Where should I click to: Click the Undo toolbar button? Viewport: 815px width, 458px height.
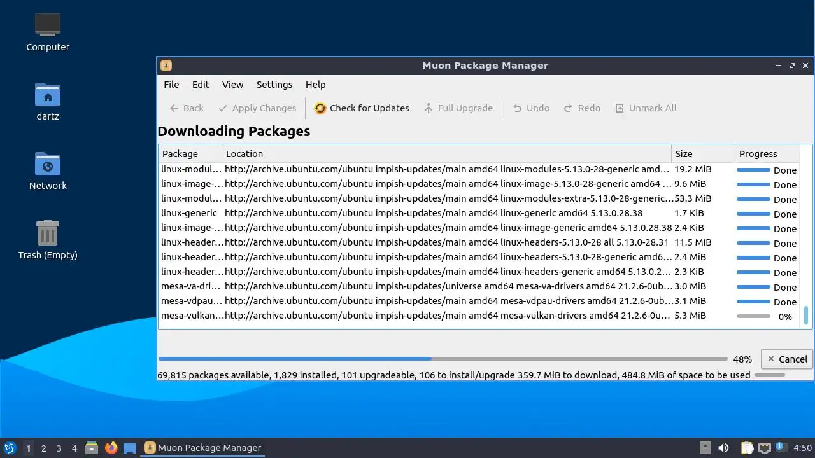531,108
